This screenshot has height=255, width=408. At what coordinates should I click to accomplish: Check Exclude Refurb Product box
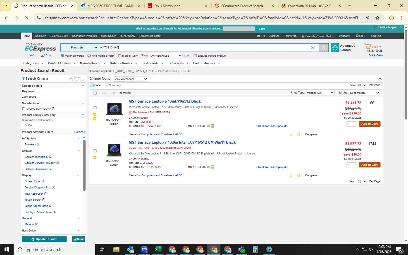[195, 56]
